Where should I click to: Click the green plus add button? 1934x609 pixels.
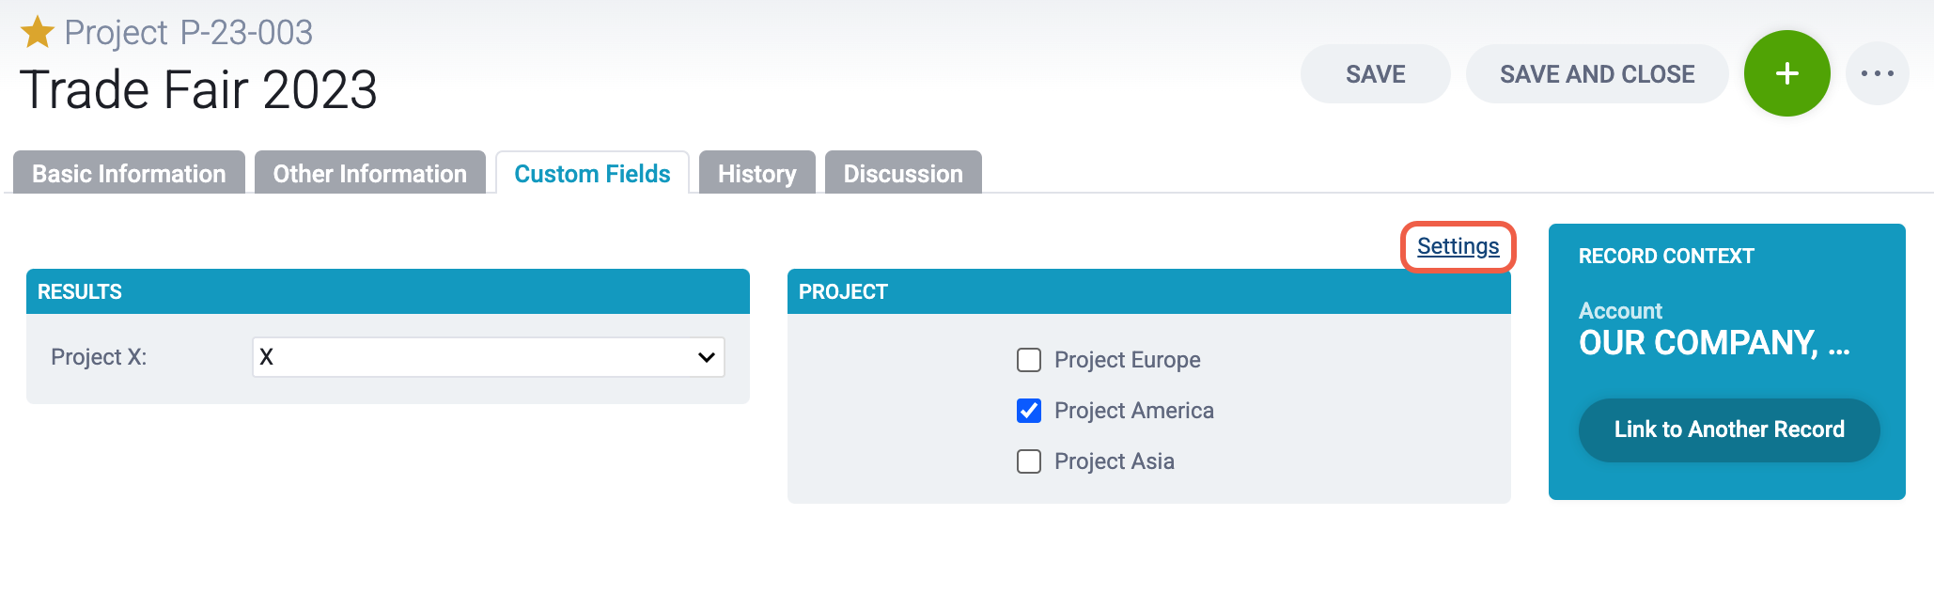click(1786, 73)
